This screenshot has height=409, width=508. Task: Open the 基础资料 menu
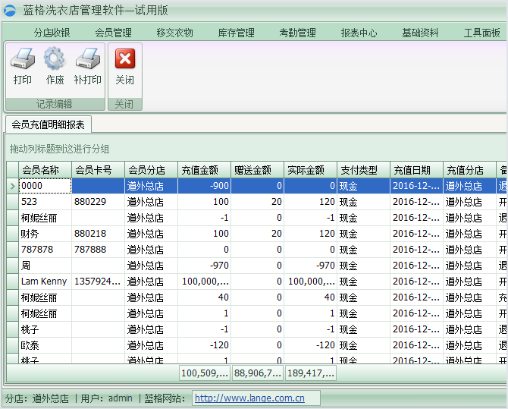click(421, 33)
